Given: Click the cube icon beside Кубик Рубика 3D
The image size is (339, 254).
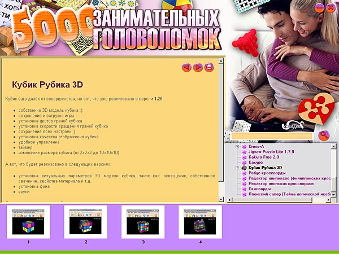Looking at the screenshot, I should 244,168.
